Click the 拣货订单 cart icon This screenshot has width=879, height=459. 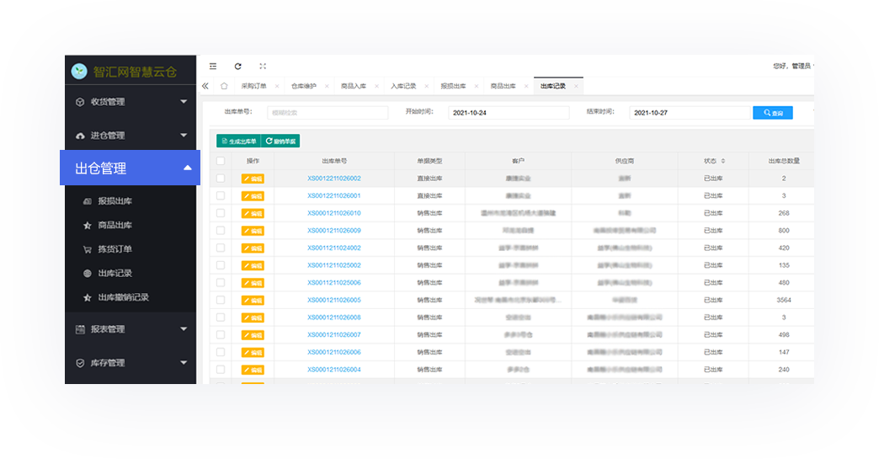coord(87,249)
